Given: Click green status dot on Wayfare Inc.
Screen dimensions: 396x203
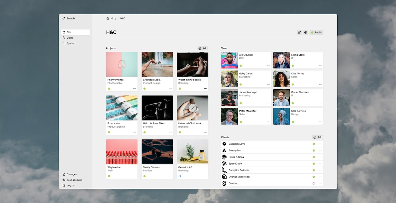Looking at the screenshot, I should point(109,176).
